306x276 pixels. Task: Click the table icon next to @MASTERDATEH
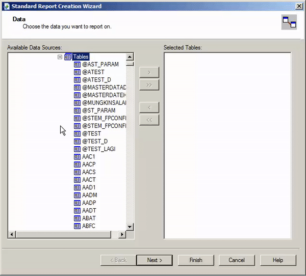click(x=77, y=95)
